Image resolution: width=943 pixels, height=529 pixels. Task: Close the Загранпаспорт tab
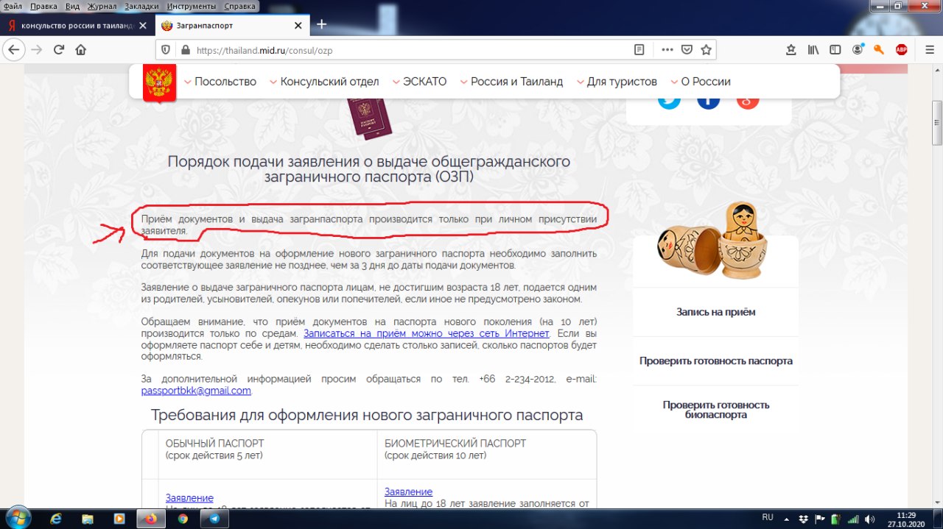[x=298, y=25]
